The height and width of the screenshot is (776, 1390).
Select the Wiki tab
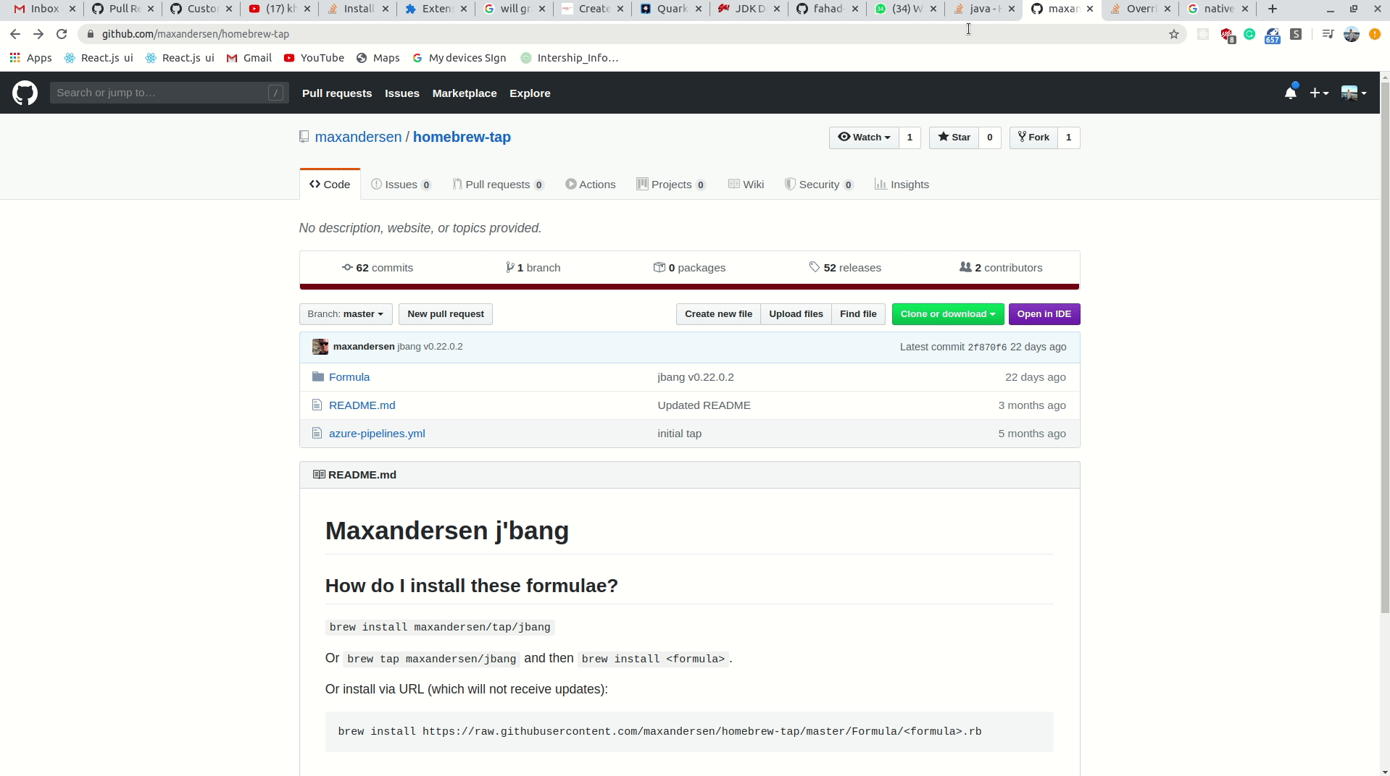coord(746,185)
